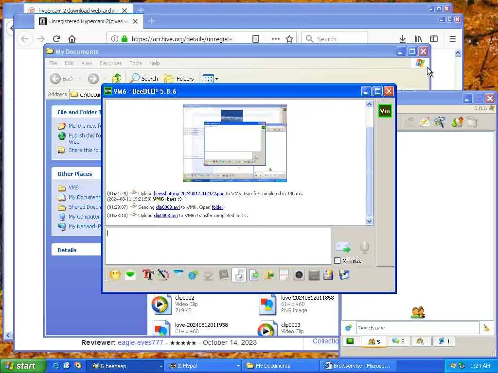Click the green envelope icon in chat toolbar
The image size is (498, 373).
click(130, 275)
